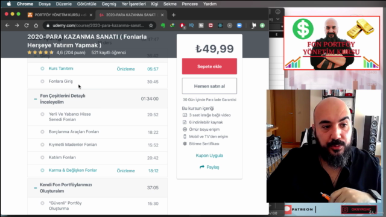The height and width of the screenshot is (217, 386).
Task: Go back to the previous page
Action: pos(7,25)
